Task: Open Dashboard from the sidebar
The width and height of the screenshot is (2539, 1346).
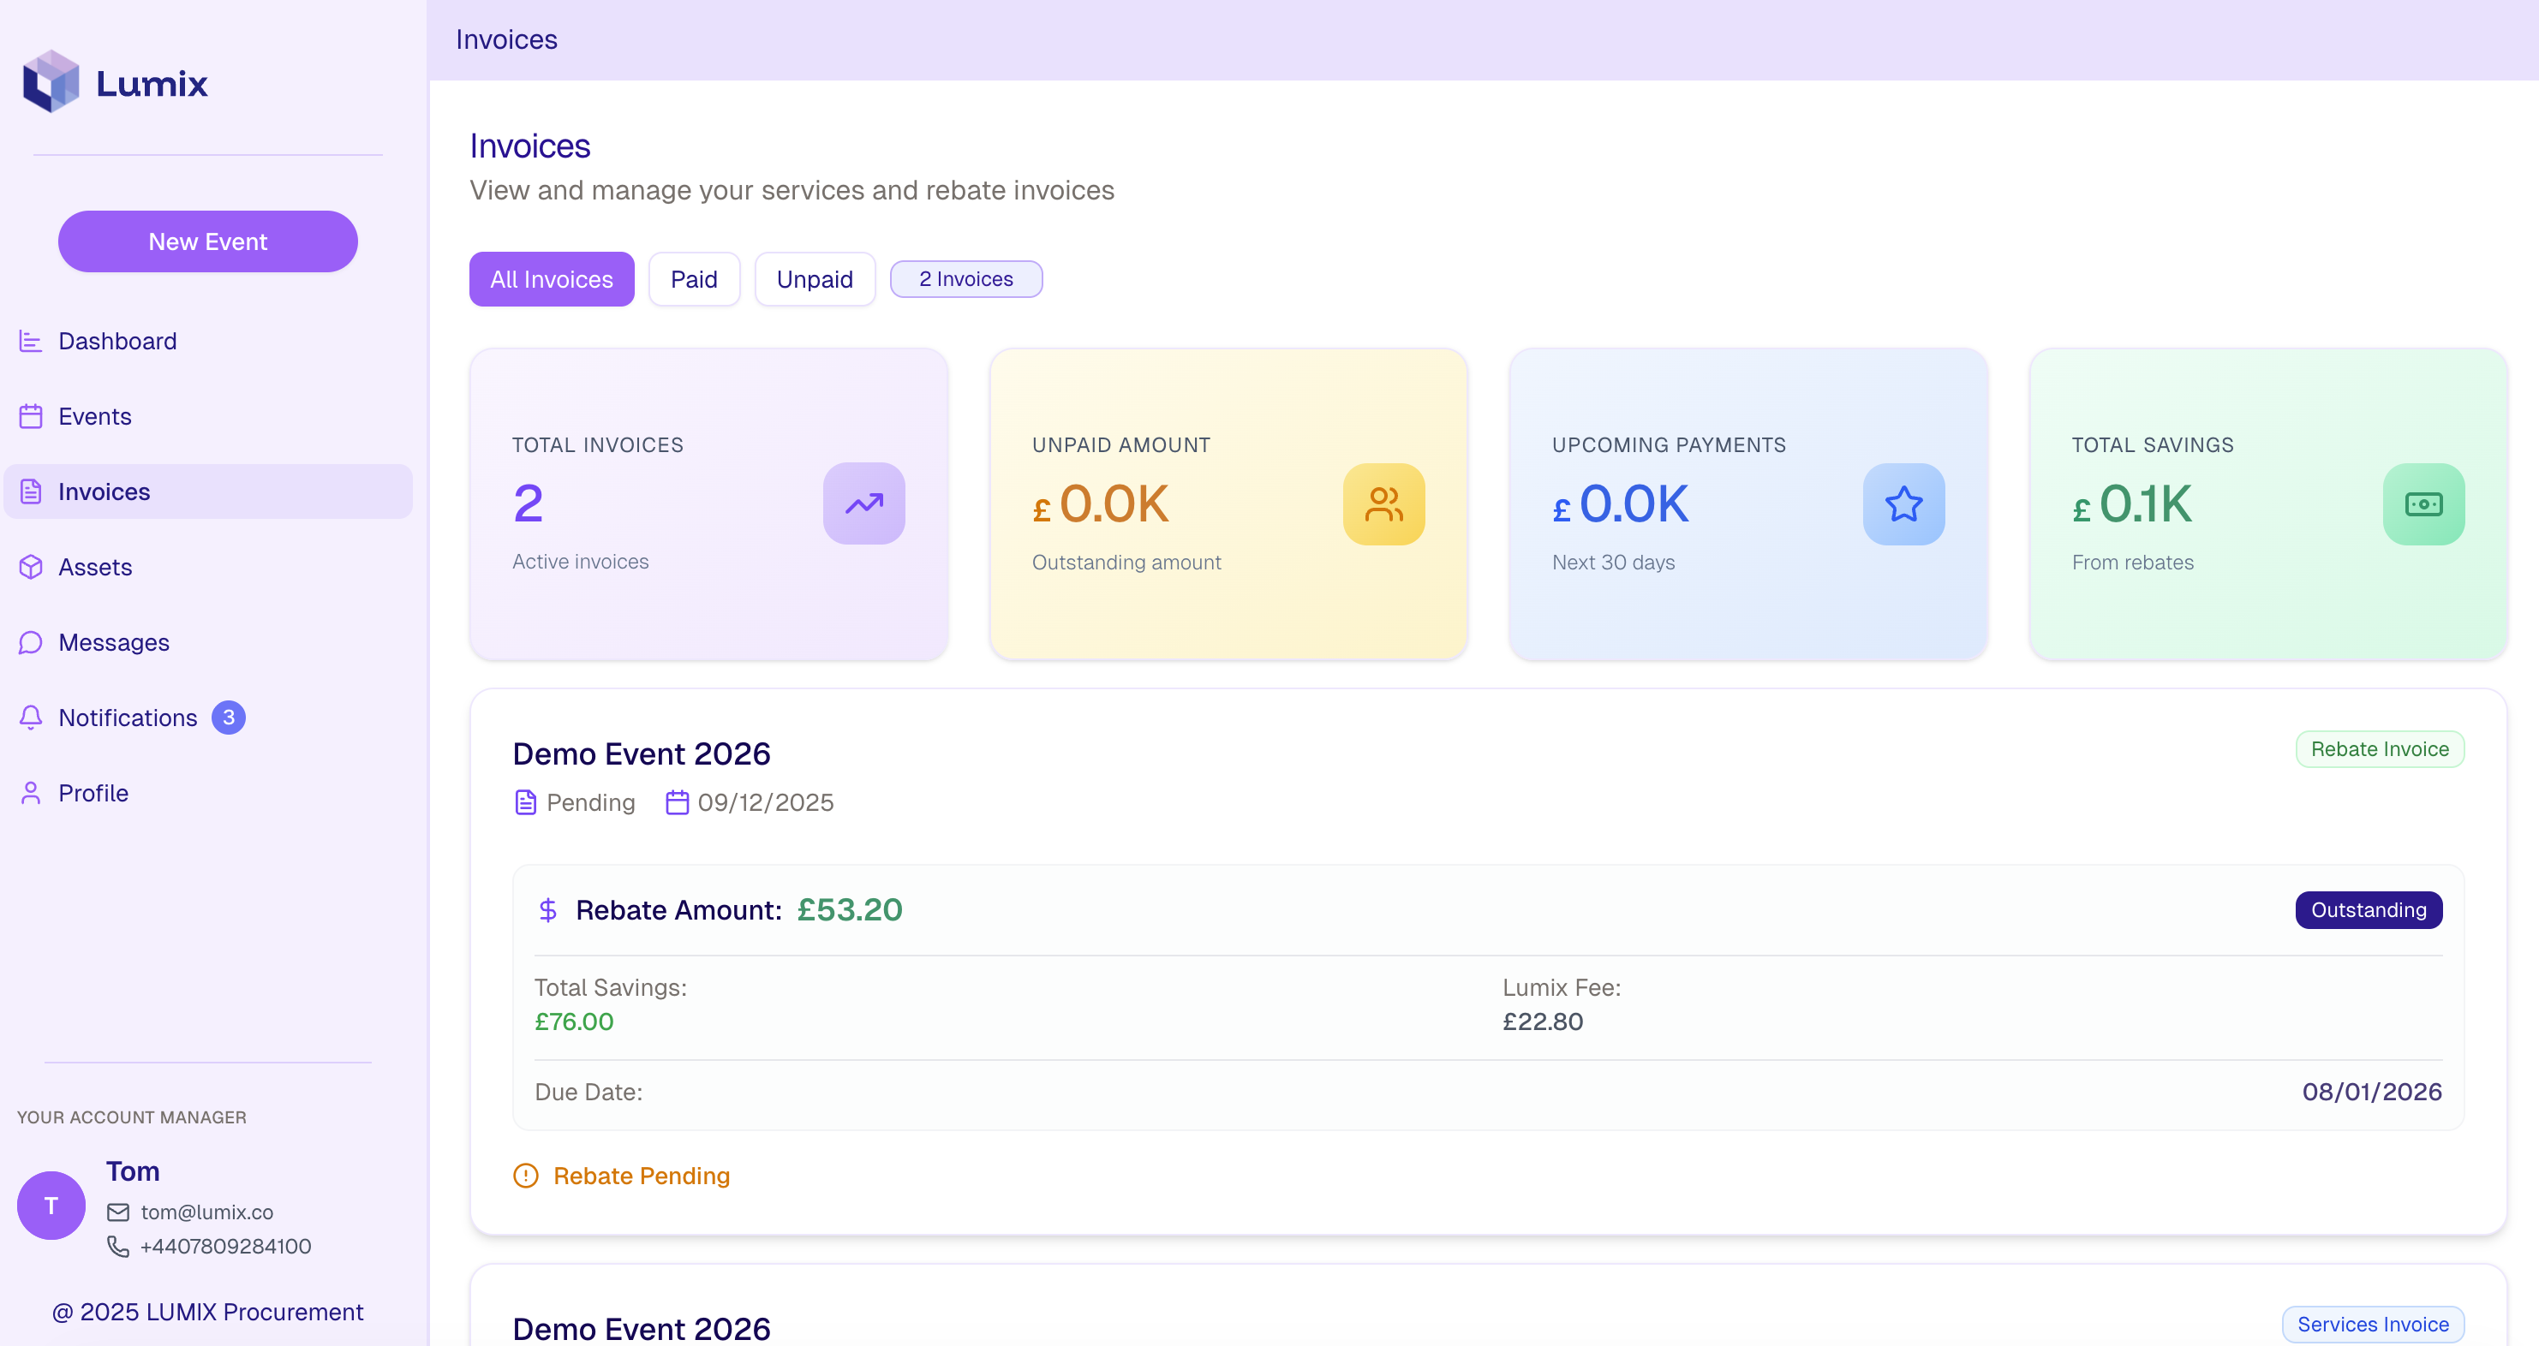Action: click(x=117, y=341)
